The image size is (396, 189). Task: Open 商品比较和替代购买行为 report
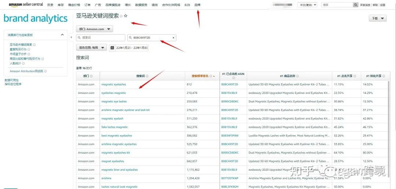tap(25, 59)
